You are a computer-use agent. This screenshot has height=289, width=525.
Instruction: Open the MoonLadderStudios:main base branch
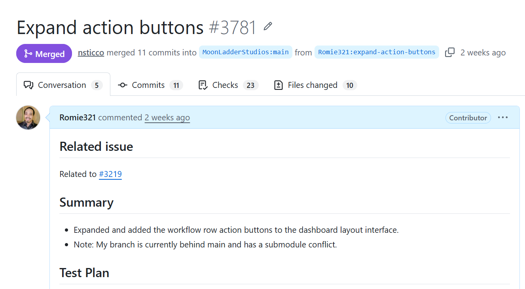246,52
